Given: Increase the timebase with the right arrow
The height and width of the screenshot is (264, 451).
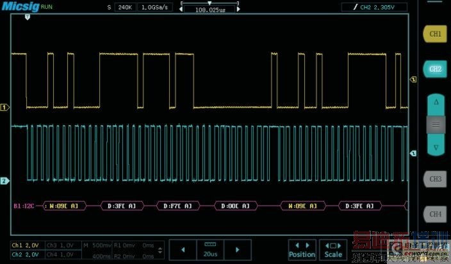Looking at the screenshot, I should [238, 250].
